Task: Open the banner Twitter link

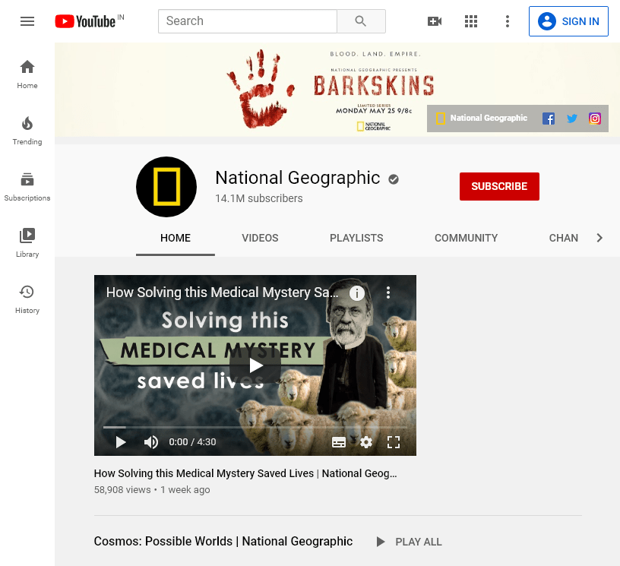Action: [572, 119]
